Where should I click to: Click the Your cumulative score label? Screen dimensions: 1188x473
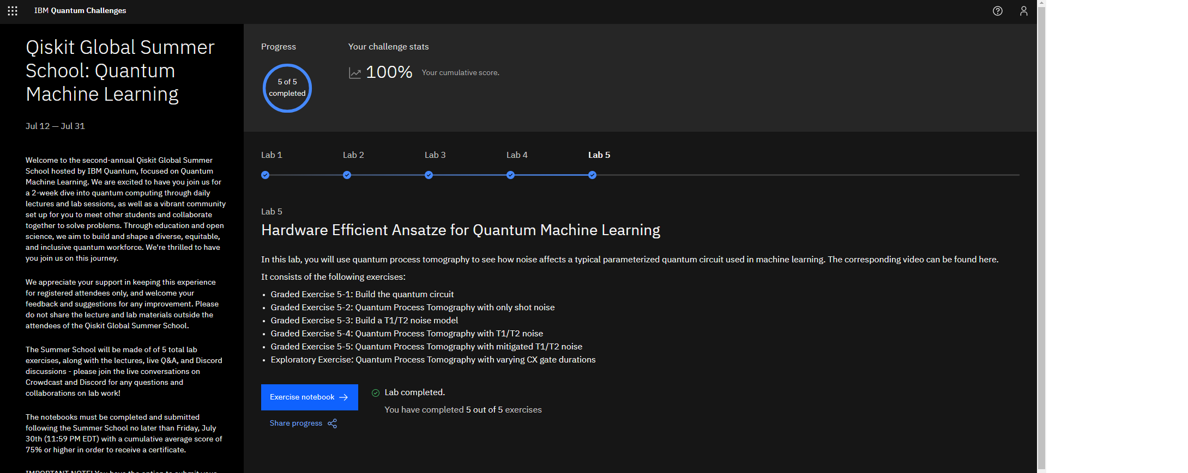(x=461, y=73)
